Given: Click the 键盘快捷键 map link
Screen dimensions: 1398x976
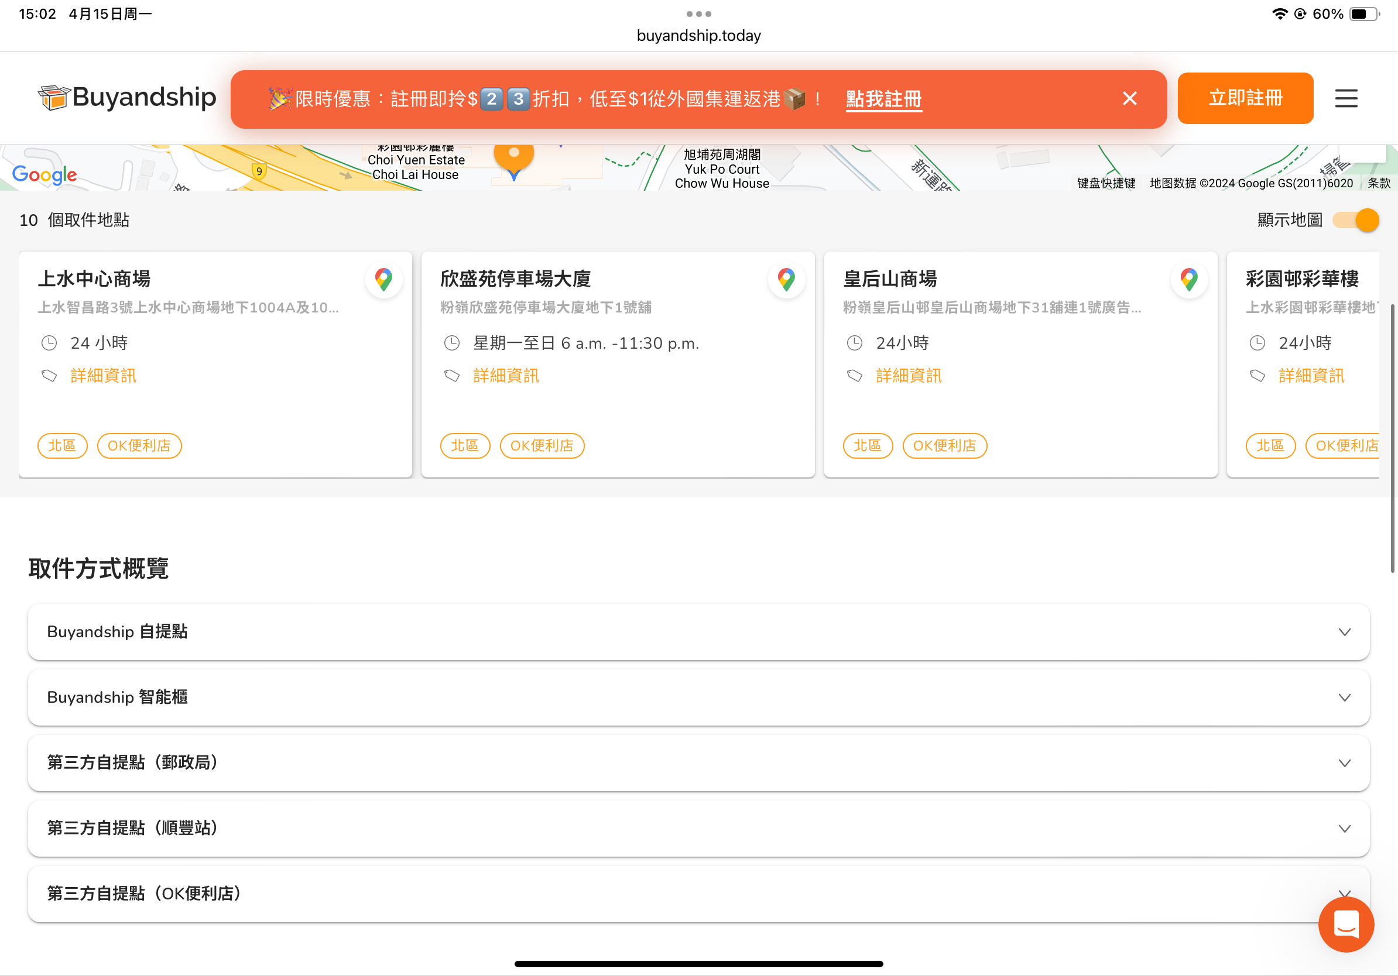Looking at the screenshot, I should coord(1106,183).
